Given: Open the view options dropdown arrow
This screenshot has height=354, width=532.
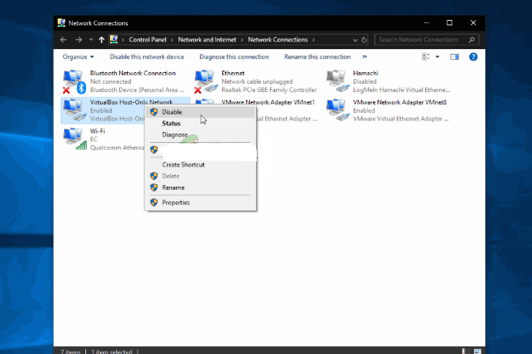Looking at the screenshot, I should (x=437, y=57).
